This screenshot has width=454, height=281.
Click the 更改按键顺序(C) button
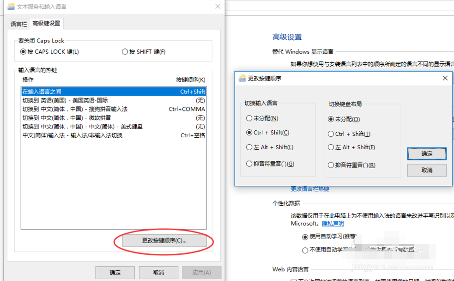pos(164,241)
